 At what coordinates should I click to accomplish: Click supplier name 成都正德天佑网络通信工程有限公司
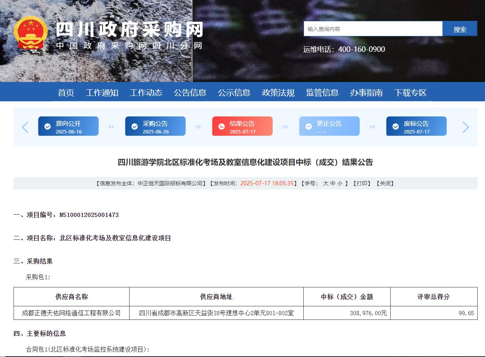coord(72,313)
